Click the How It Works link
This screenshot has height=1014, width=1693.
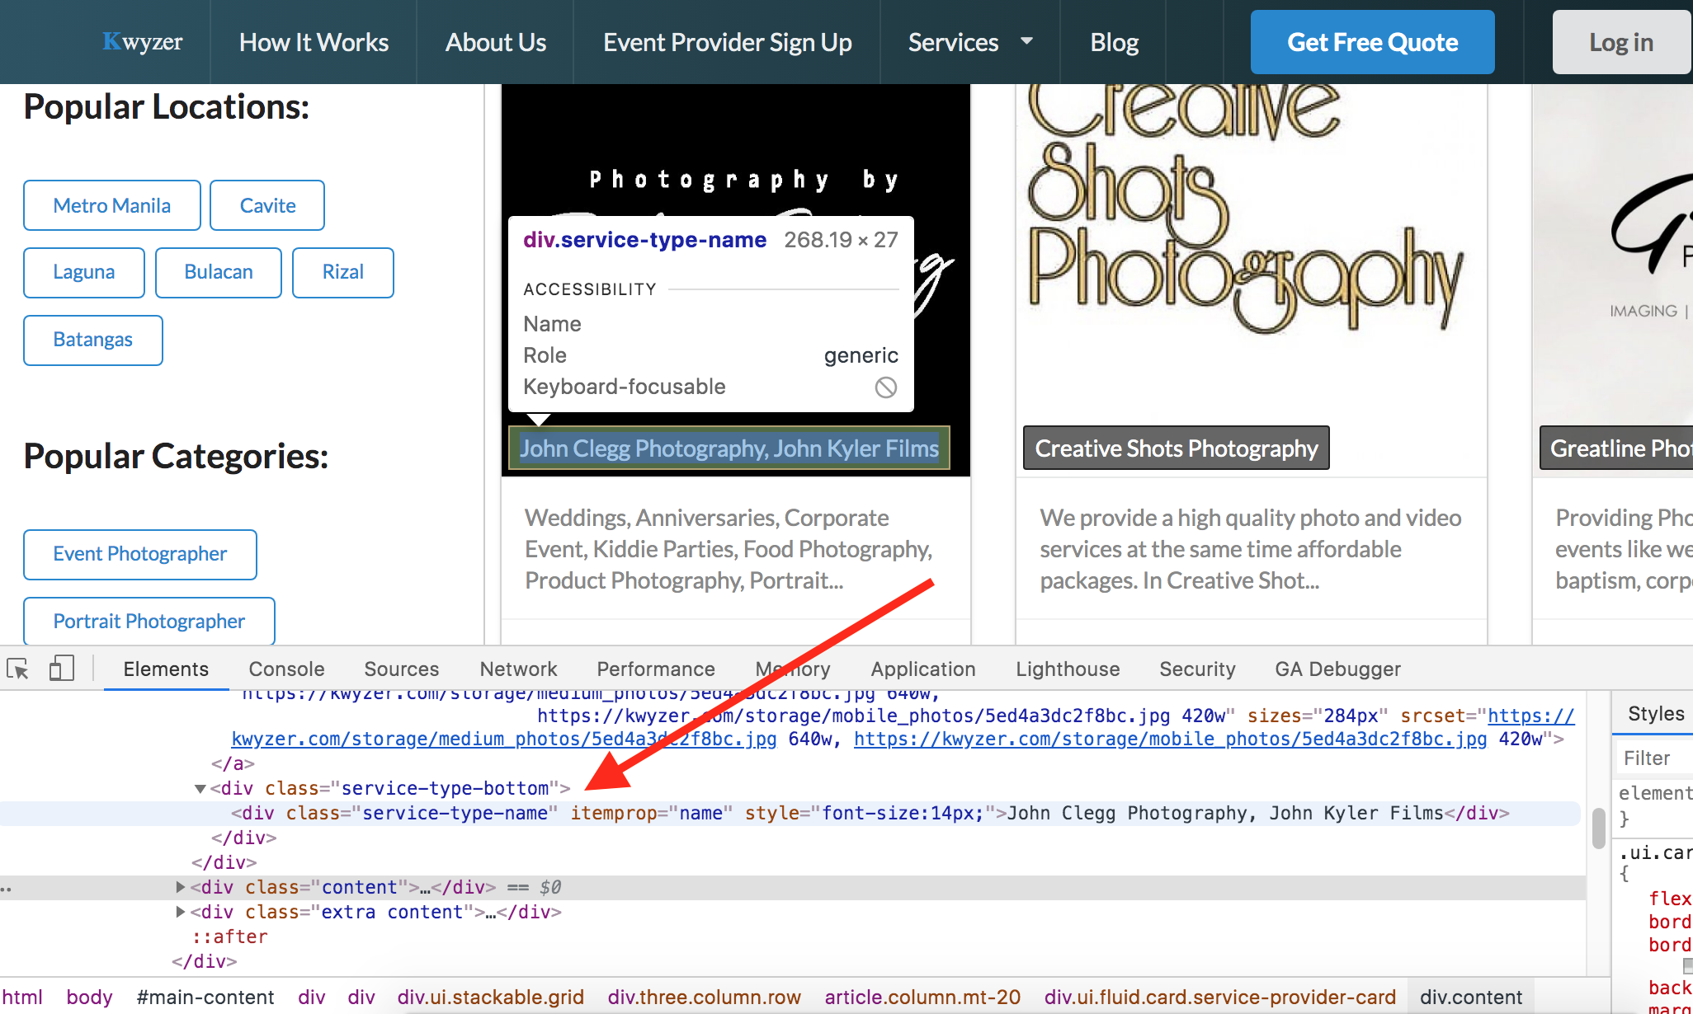point(314,42)
